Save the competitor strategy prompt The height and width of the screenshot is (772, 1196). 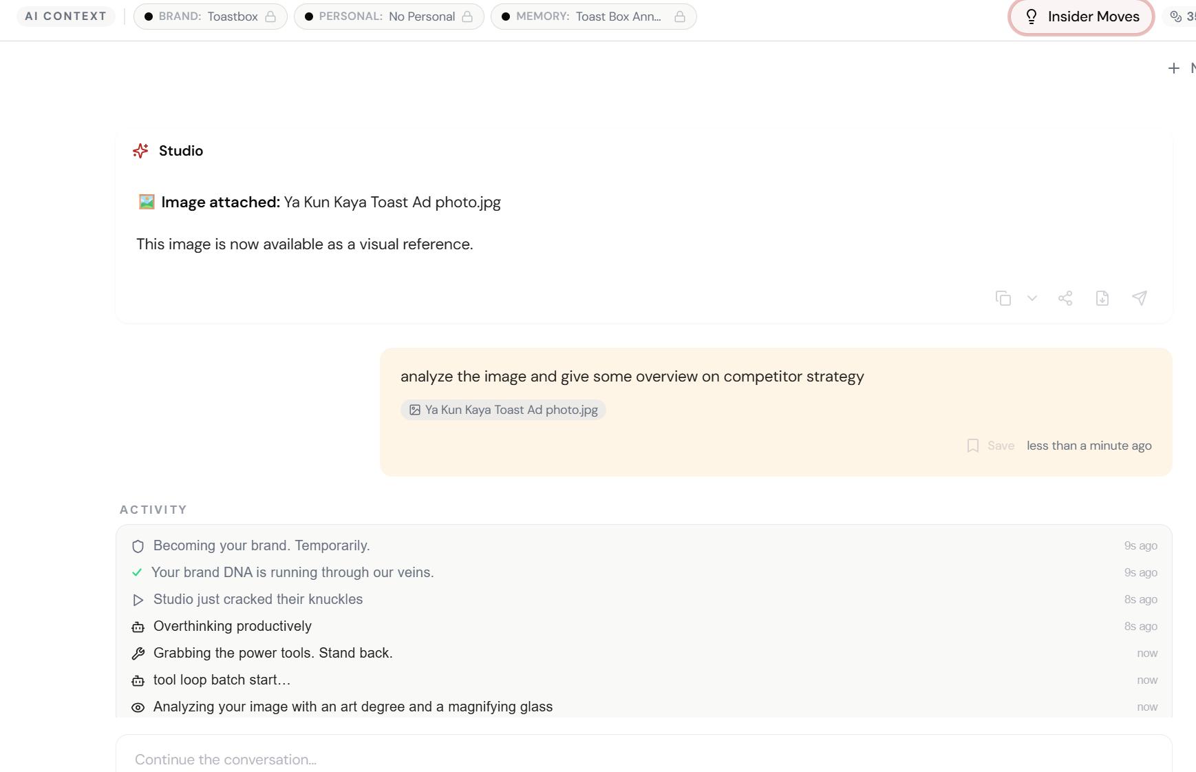[x=991, y=446]
